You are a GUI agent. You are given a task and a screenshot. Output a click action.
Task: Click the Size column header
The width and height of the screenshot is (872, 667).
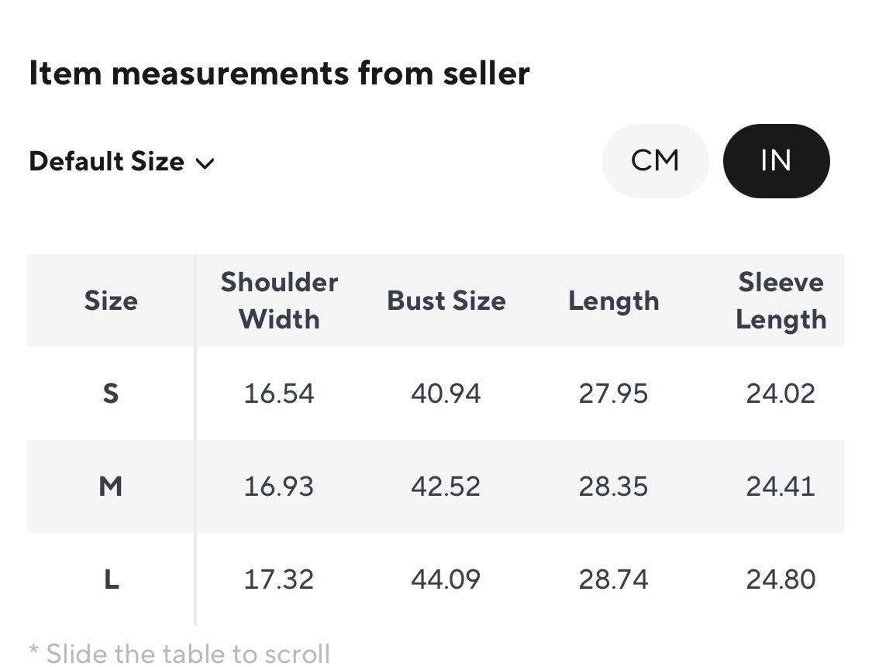tap(111, 301)
